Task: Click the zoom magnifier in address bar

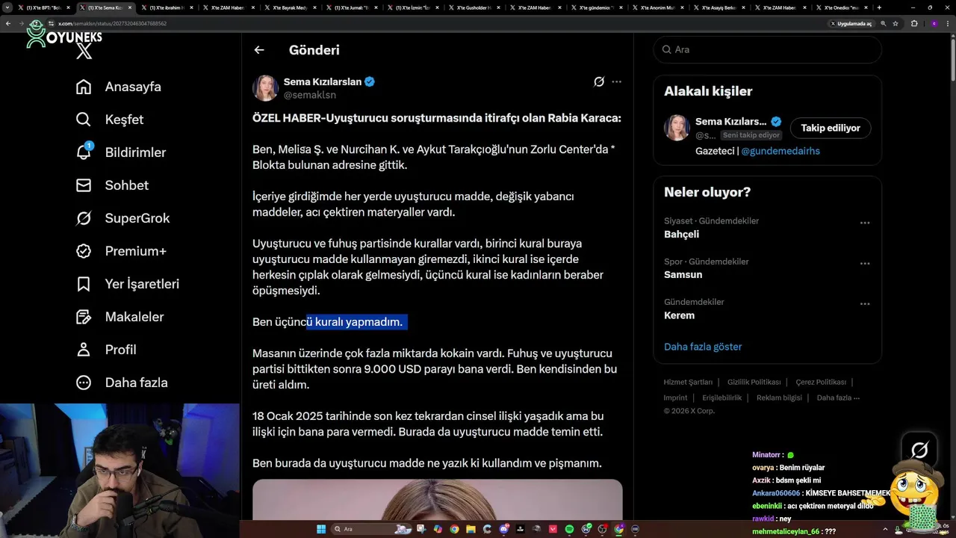Action: (884, 23)
